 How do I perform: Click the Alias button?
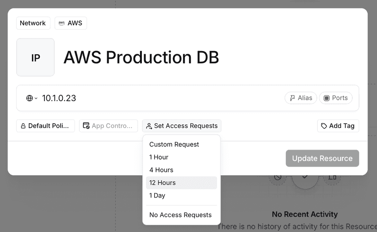click(301, 98)
